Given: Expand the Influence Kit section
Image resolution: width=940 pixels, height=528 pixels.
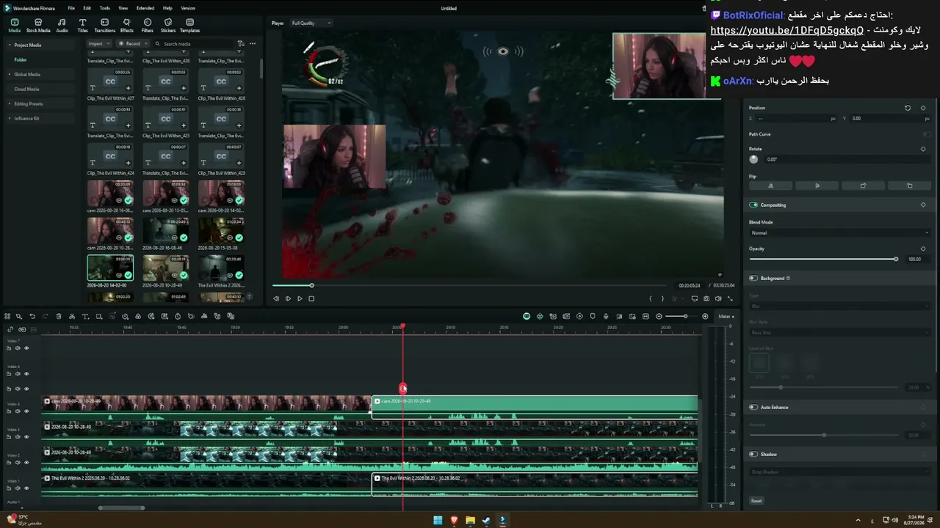Looking at the screenshot, I should (x=10, y=118).
